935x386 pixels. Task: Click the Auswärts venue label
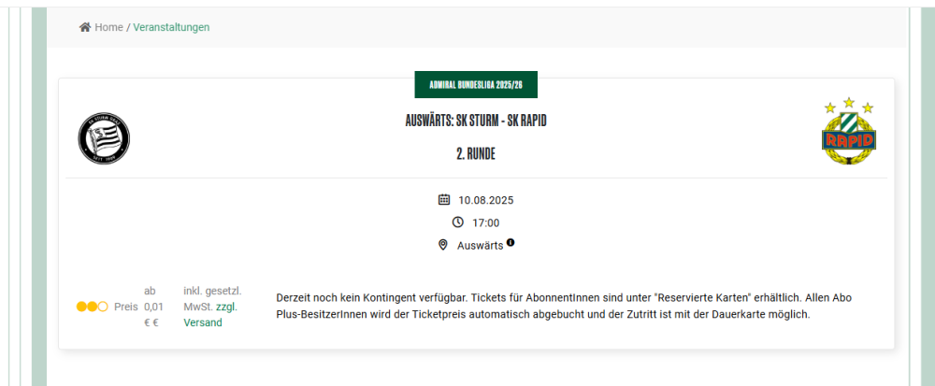point(480,245)
